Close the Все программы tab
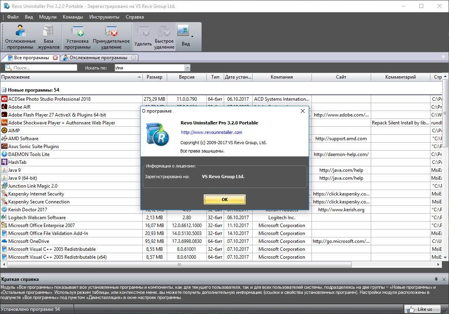 coord(55,58)
